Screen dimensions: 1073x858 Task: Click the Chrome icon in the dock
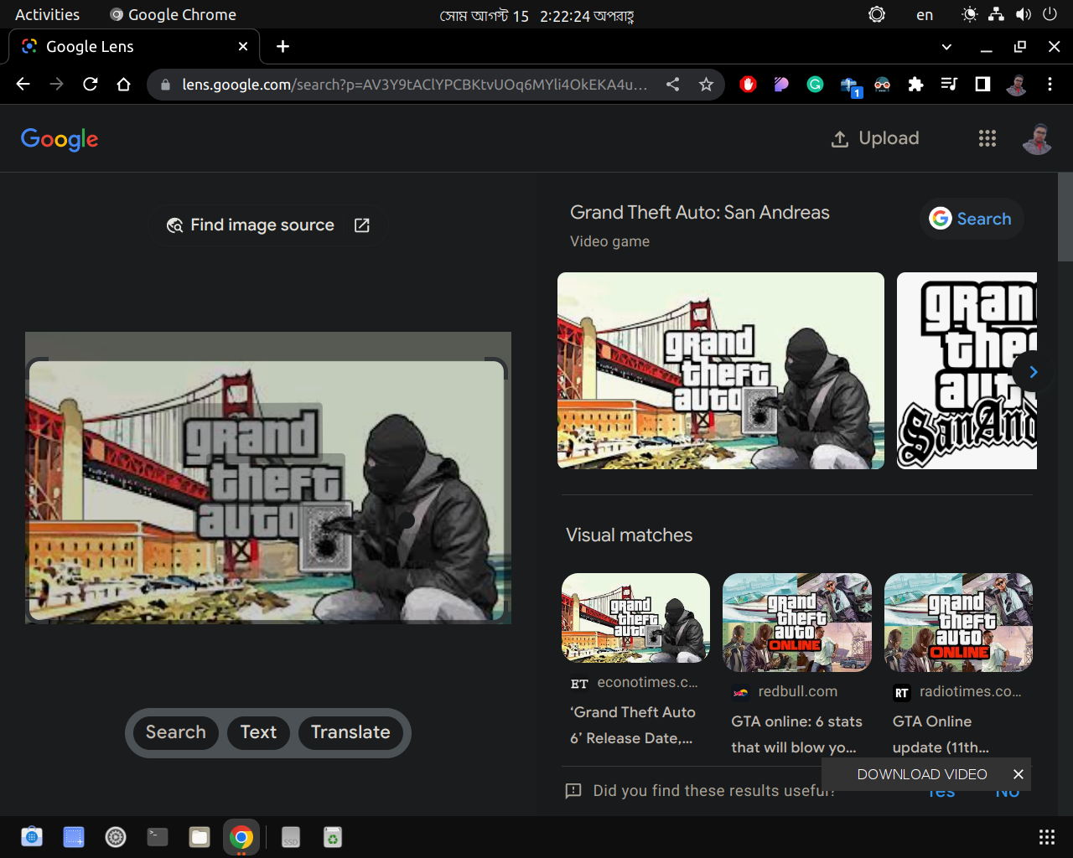[241, 836]
